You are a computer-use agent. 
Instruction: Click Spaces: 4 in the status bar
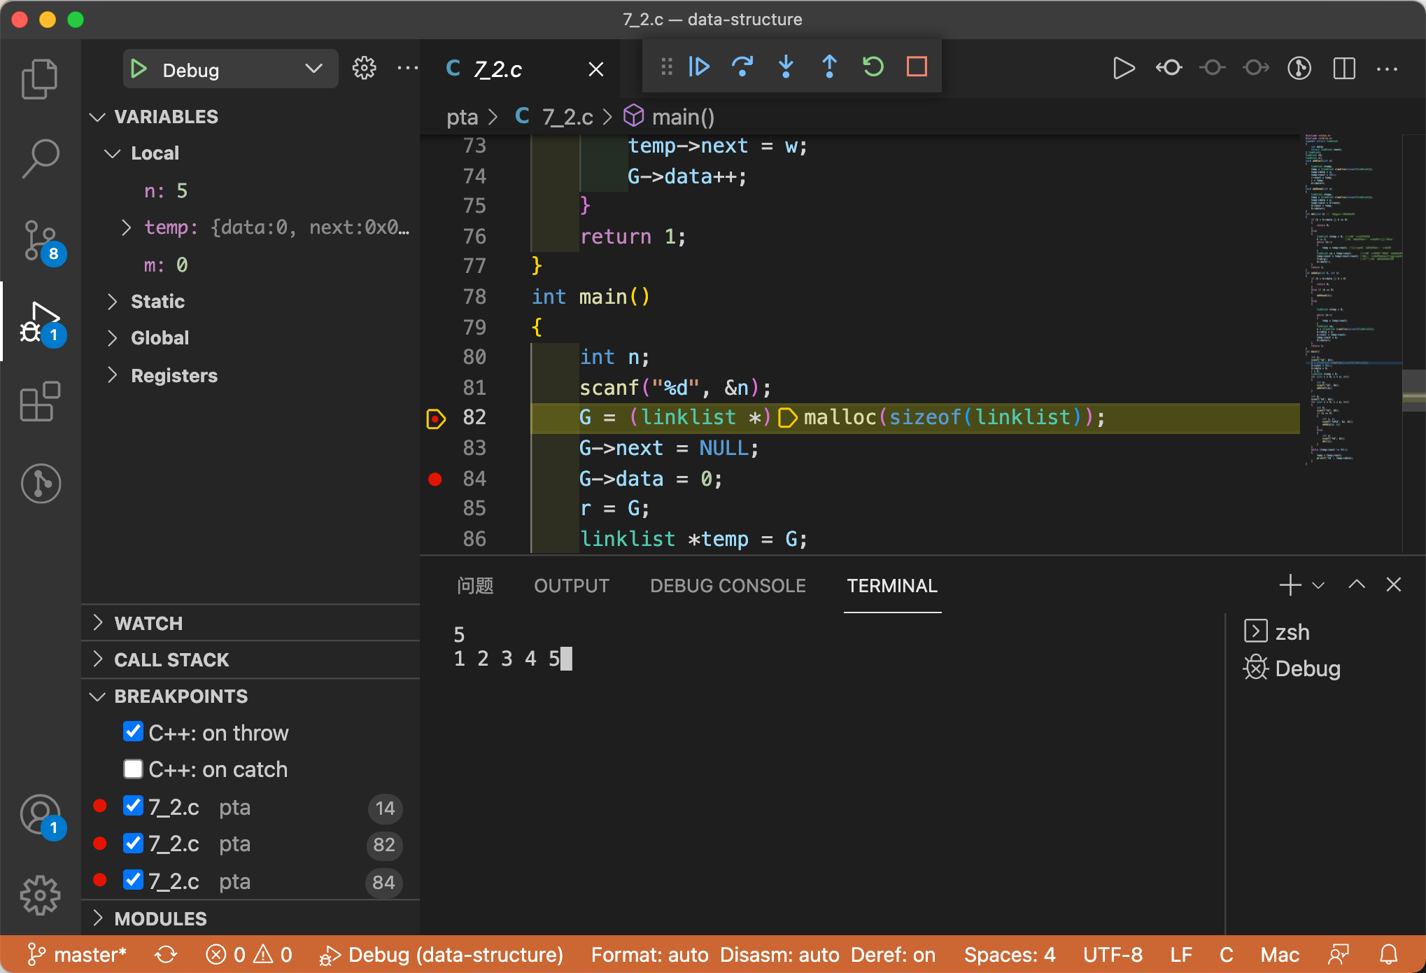click(1009, 955)
